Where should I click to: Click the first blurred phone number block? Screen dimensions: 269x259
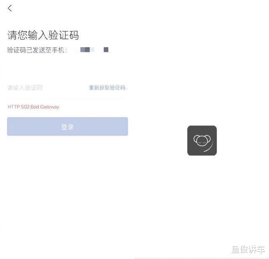[85, 50]
